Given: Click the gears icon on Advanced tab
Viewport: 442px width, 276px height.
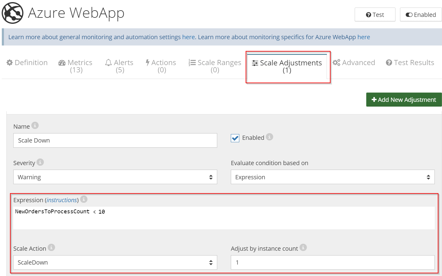Looking at the screenshot, I should point(336,62).
